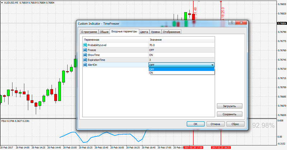
Task: Open the Общие tab
Action: [104, 32]
